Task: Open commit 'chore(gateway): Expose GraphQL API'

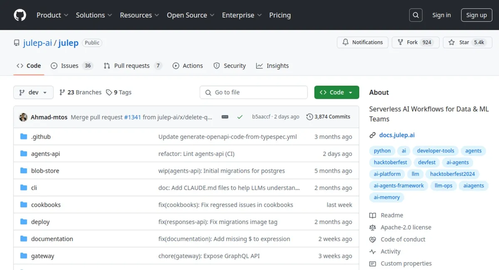Action: (209, 256)
